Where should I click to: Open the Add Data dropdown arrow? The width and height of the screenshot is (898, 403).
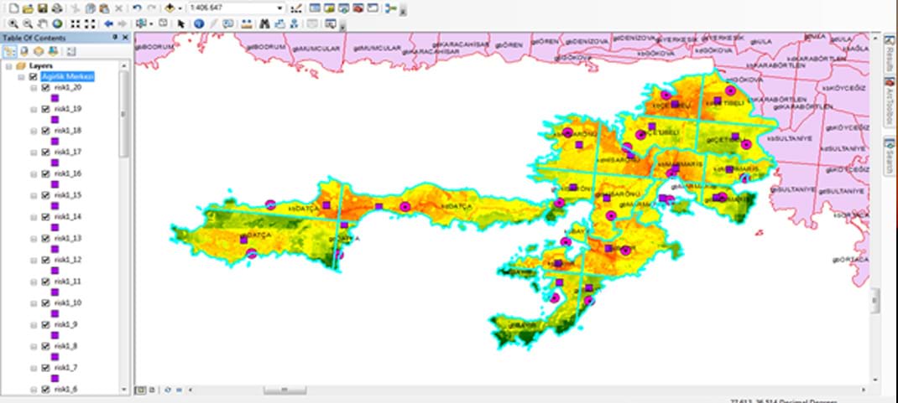point(180,8)
